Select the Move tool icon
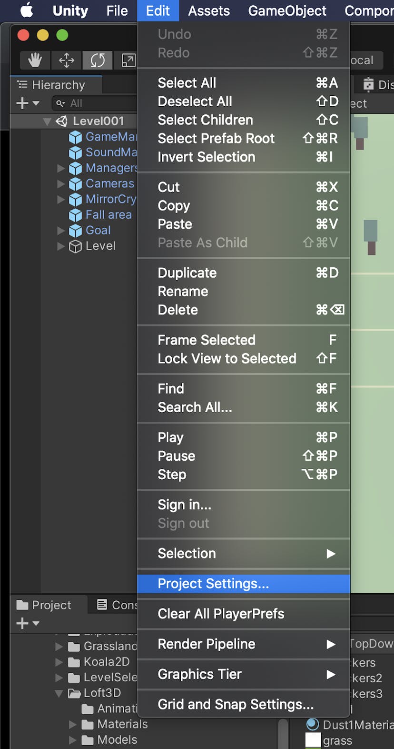This screenshot has width=394, height=749. tap(66, 60)
